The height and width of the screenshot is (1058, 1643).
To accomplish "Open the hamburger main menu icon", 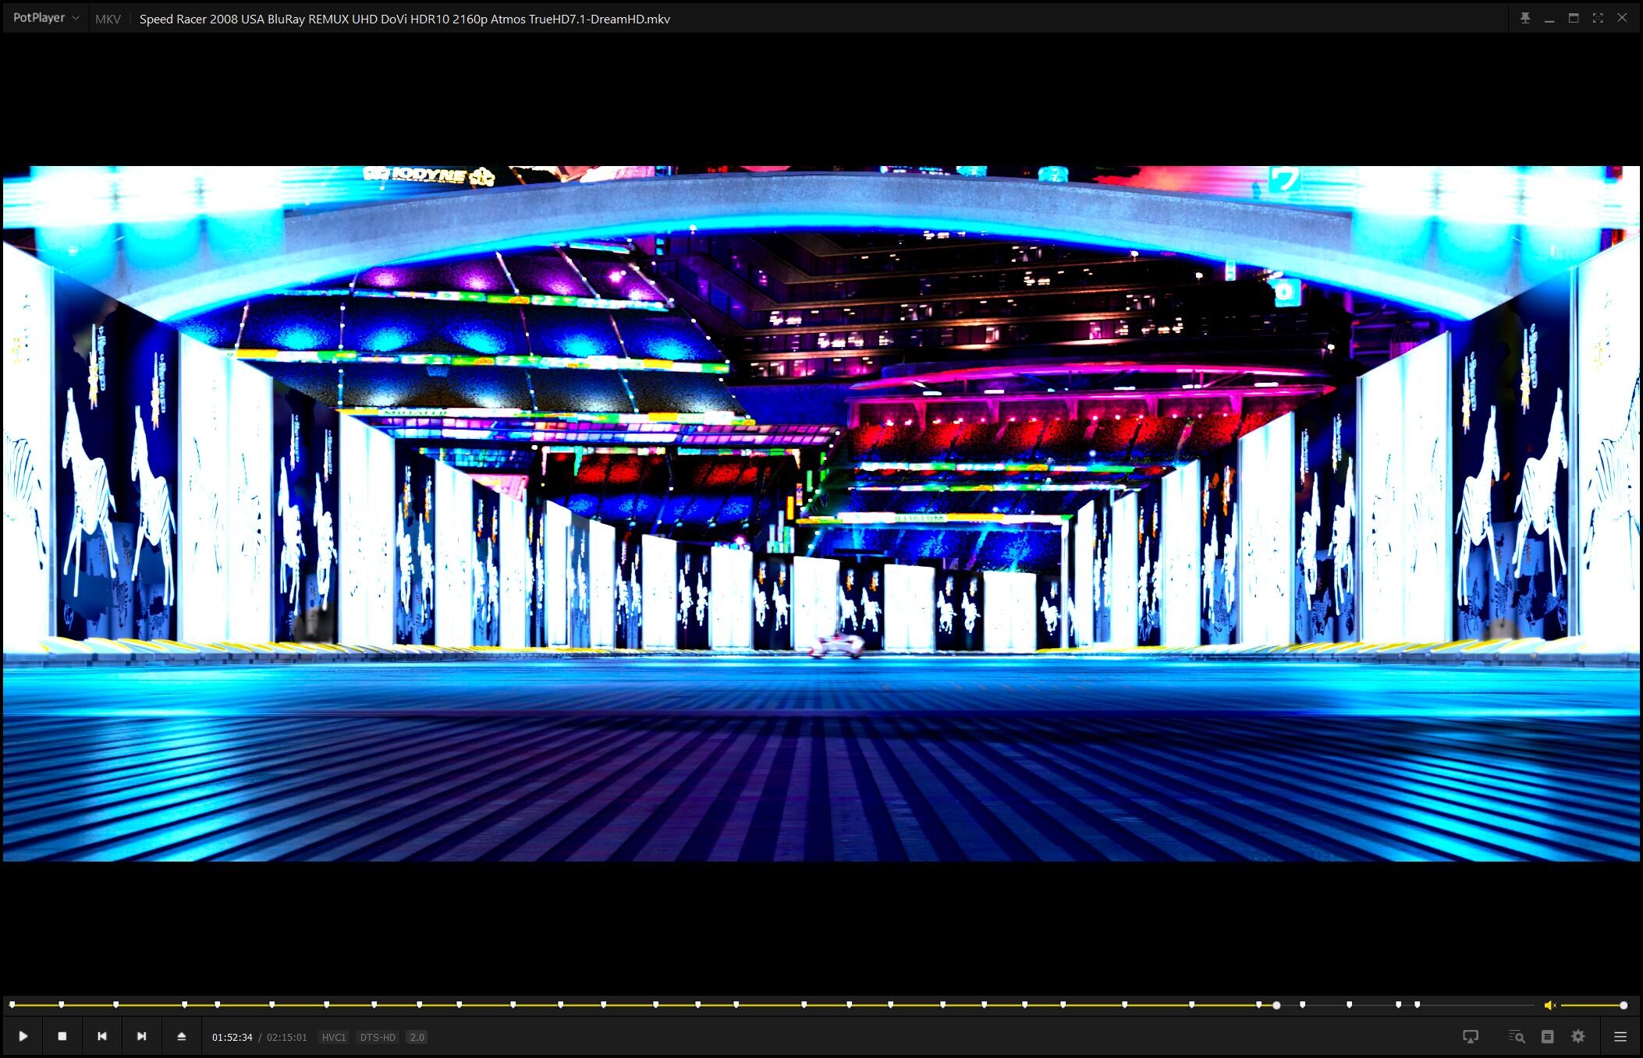I will coord(1620,1037).
